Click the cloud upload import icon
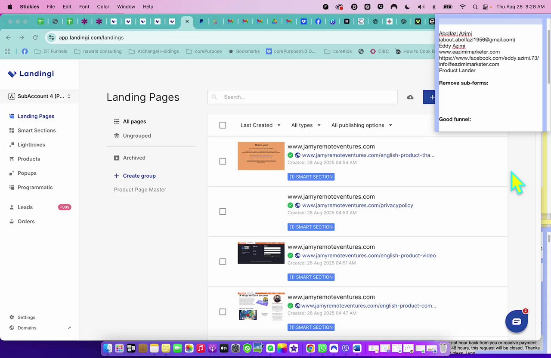551x358 pixels. point(410,97)
